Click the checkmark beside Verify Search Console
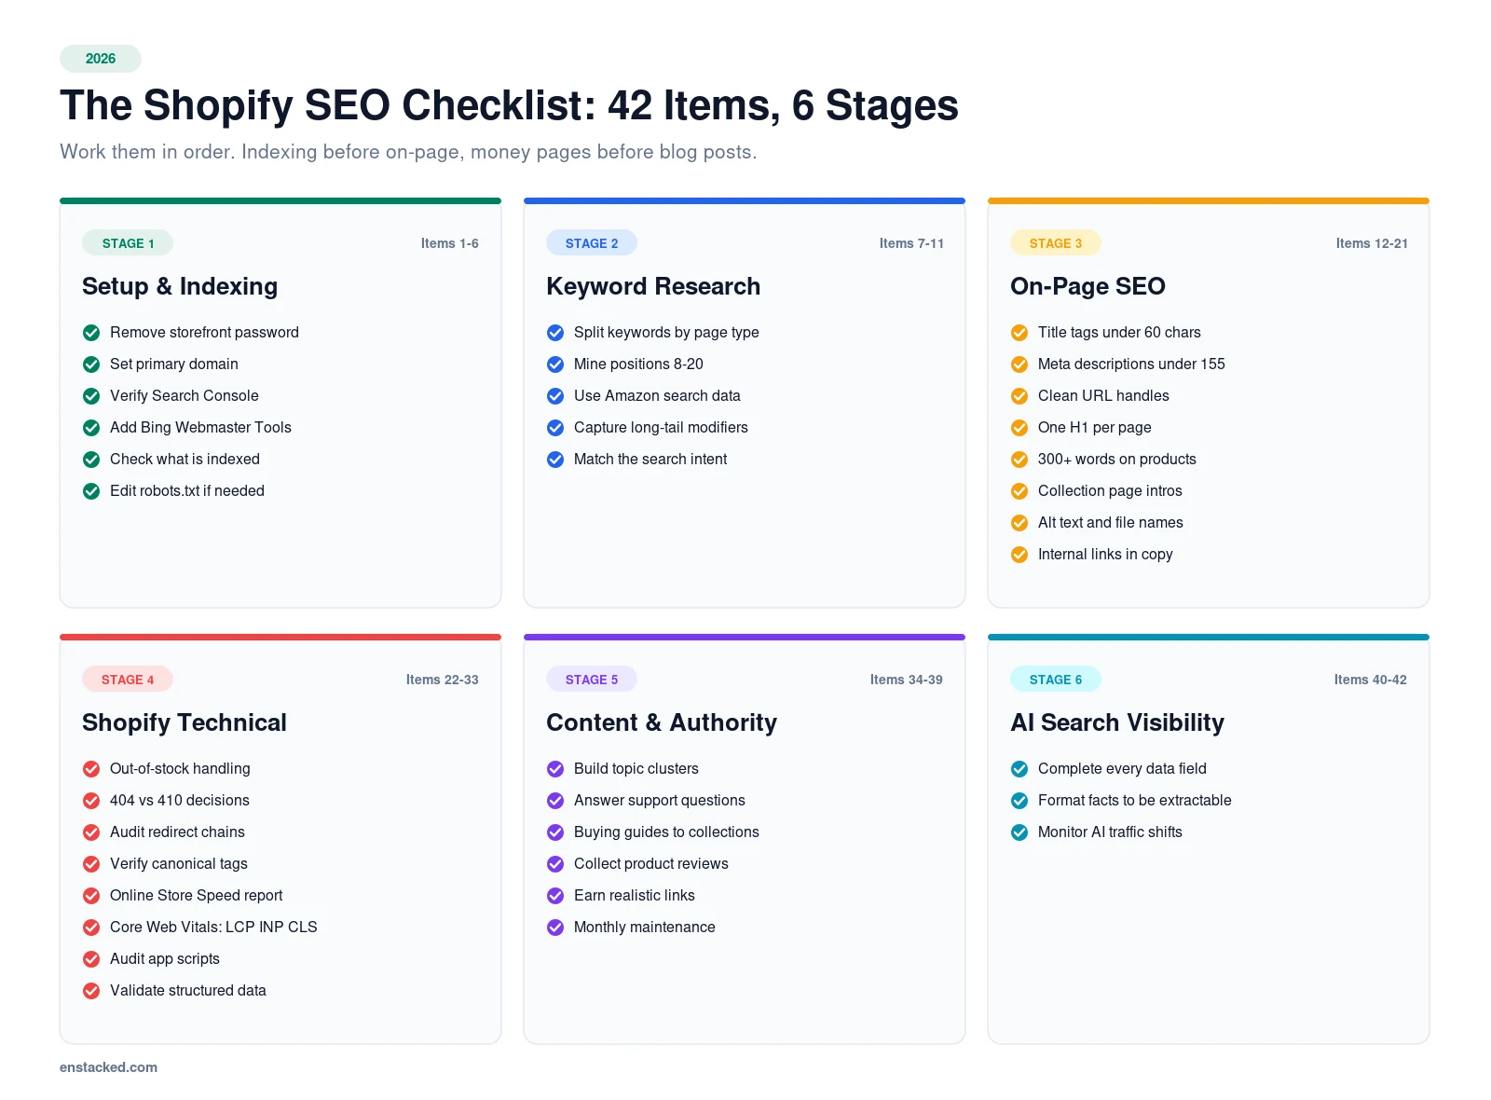Image resolution: width=1491 pixels, height=1100 pixels. [x=91, y=396]
